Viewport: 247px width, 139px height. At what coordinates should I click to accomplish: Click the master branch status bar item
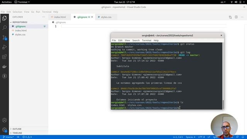8,137
